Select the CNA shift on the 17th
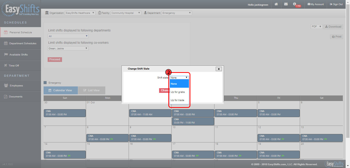350x168 pixels. 193,154
